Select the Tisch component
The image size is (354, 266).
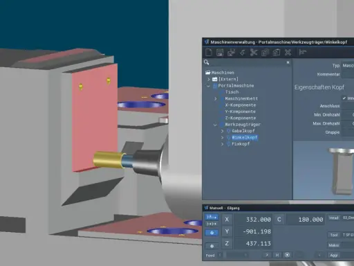coord(232,92)
